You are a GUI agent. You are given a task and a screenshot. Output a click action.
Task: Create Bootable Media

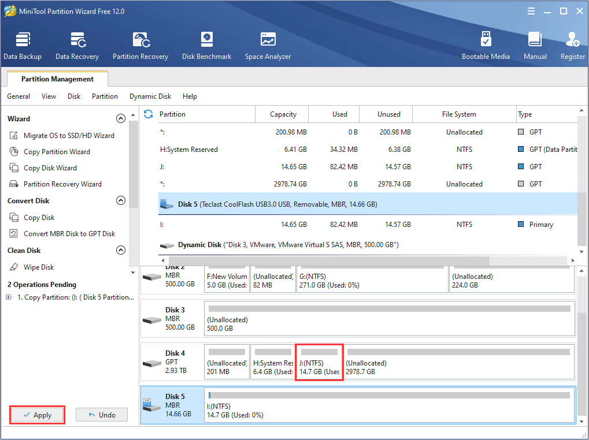click(486, 46)
